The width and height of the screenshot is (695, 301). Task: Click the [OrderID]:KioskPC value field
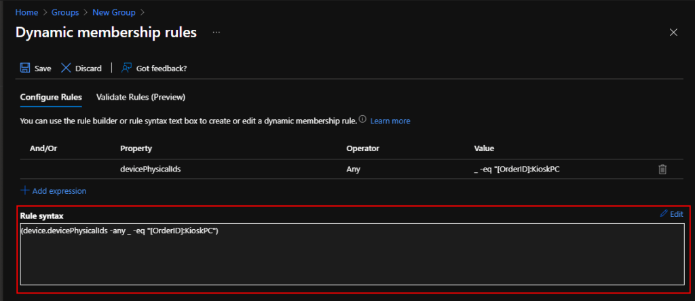click(516, 169)
